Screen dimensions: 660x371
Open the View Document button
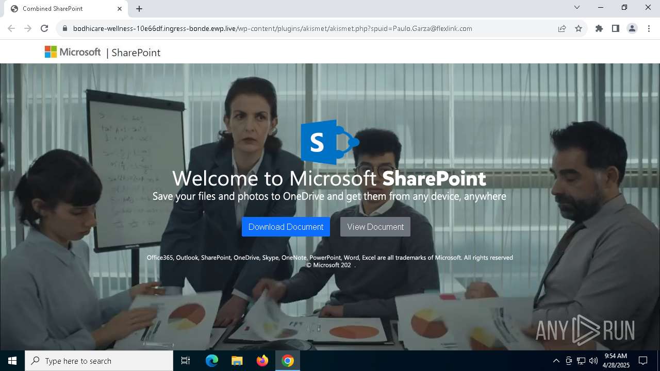[375, 227]
